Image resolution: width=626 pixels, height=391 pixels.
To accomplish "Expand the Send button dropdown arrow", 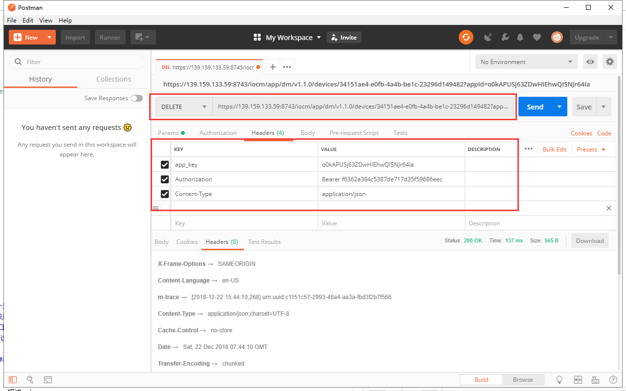I will point(559,107).
